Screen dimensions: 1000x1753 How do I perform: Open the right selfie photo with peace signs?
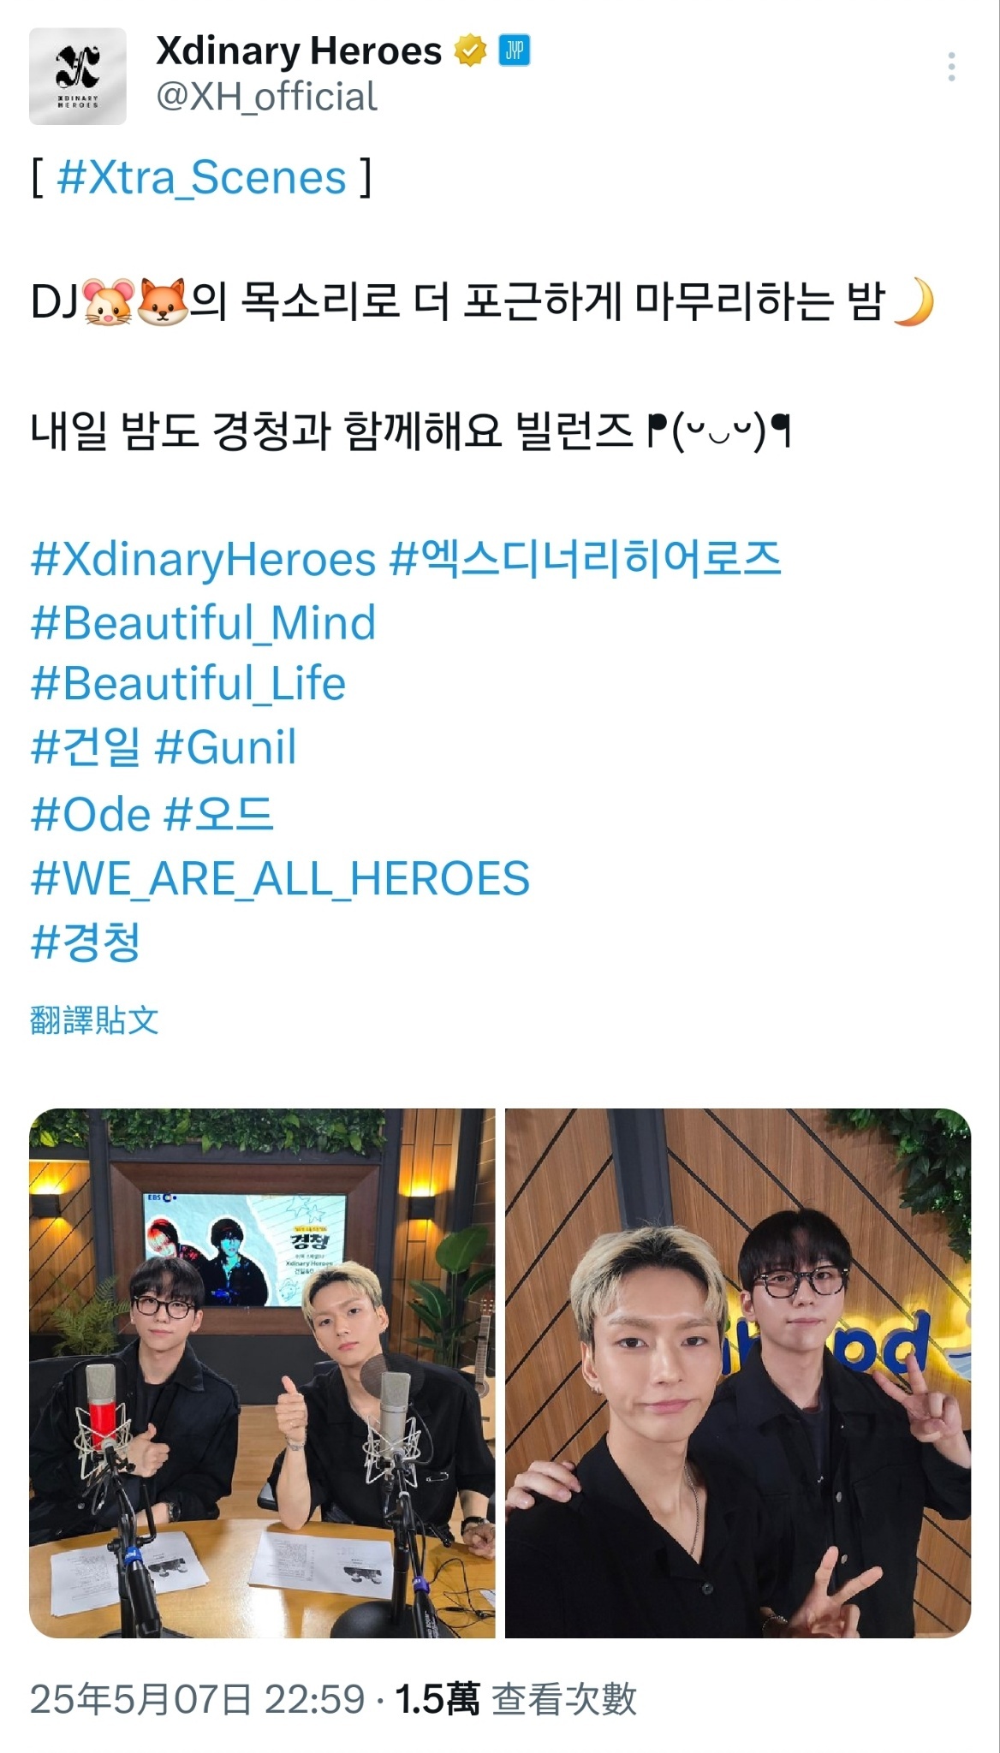(x=738, y=1373)
